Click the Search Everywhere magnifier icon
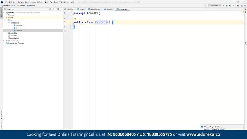 [245, 5]
